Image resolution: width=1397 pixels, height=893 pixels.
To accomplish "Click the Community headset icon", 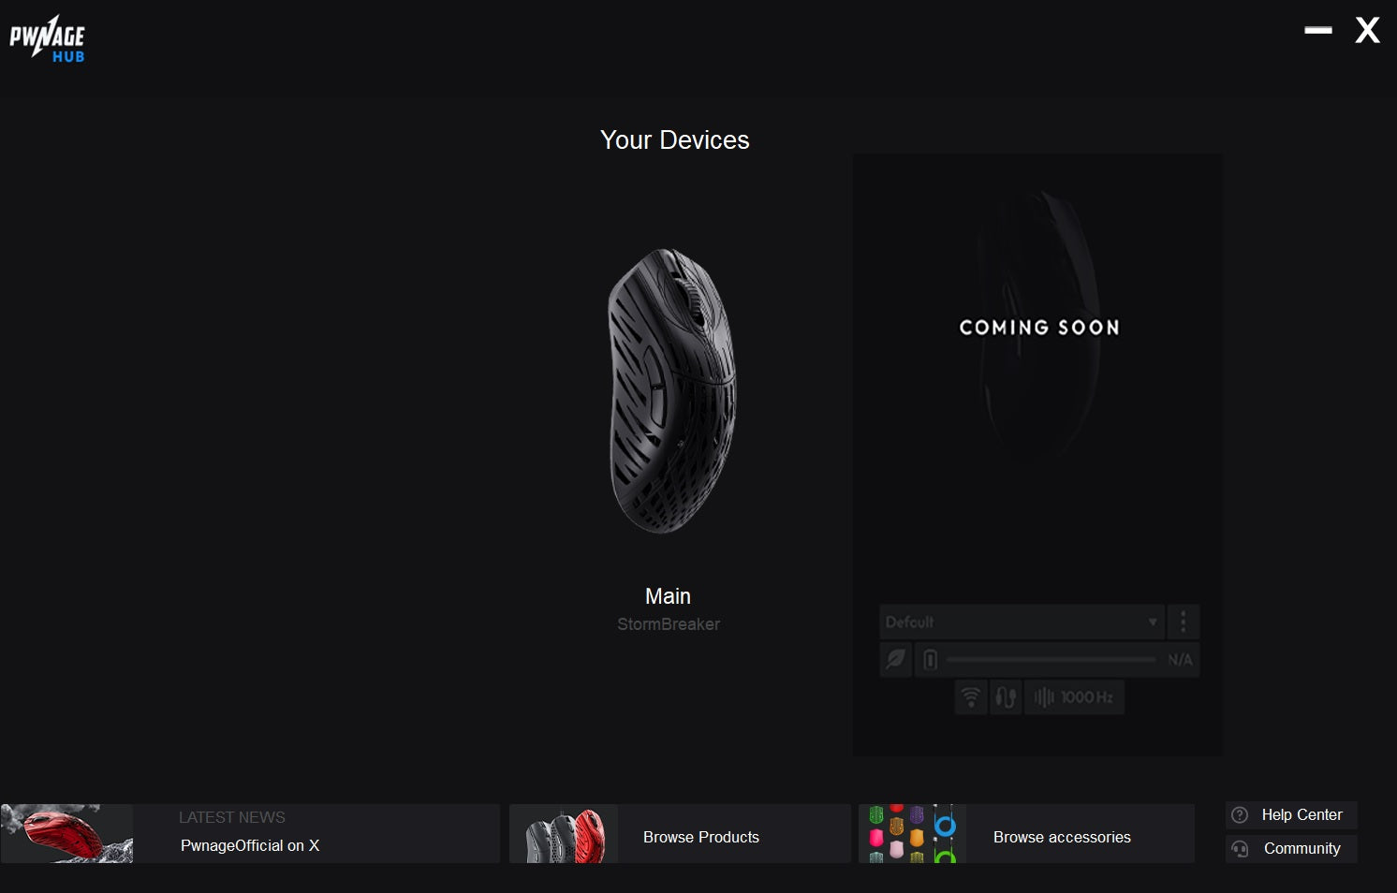I will [1240, 849].
